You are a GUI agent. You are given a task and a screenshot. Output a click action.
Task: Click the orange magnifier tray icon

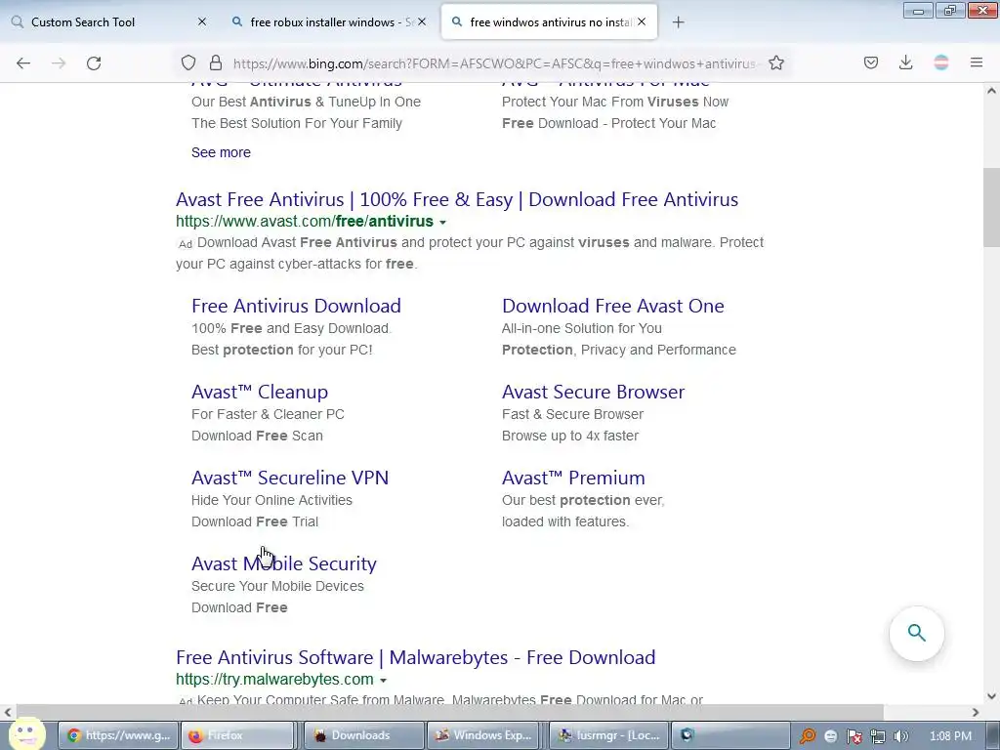coord(808,736)
